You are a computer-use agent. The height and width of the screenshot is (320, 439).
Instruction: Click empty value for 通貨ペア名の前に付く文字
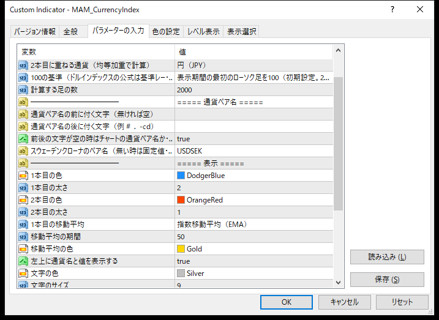[x=254, y=114]
